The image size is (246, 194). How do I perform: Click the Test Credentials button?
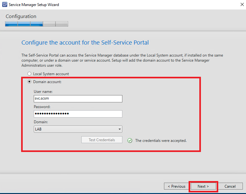[x=102, y=140]
